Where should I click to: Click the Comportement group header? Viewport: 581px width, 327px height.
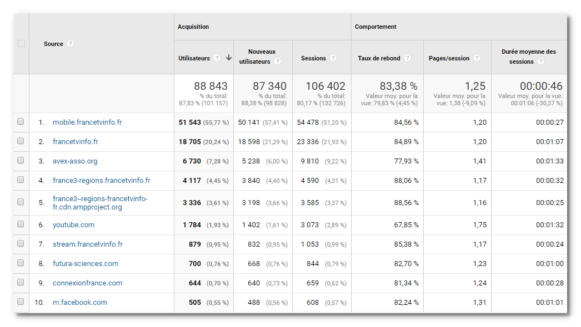(375, 27)
